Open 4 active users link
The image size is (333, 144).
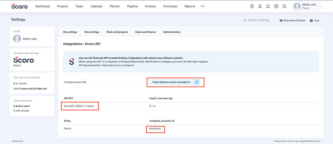click(x=22, y=106)
